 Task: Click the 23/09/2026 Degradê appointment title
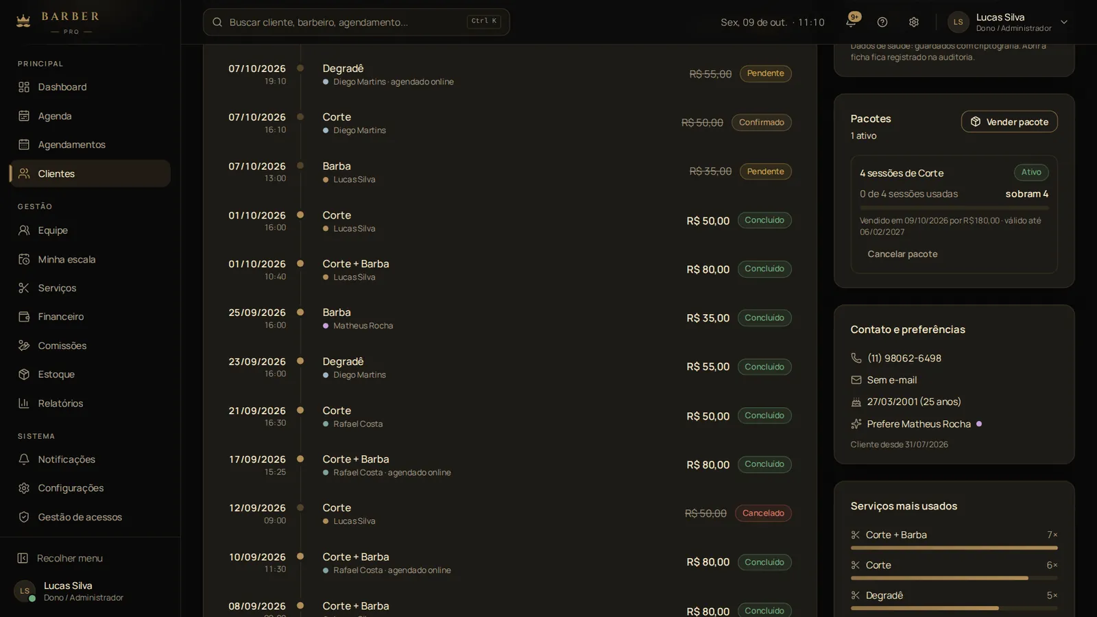pyautogui.click(x=343, y=361)
